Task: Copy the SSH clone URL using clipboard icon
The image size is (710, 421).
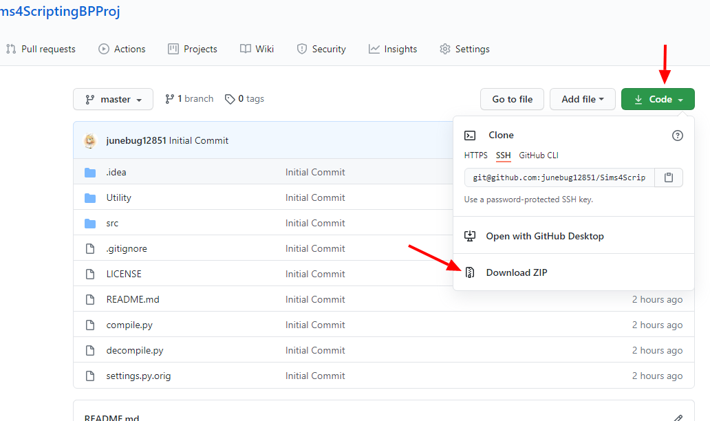Action: click(668, 177)
